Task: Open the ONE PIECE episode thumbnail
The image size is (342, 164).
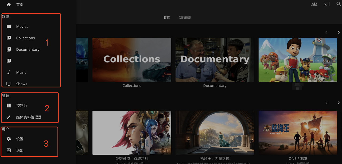Action: (298, 133)
